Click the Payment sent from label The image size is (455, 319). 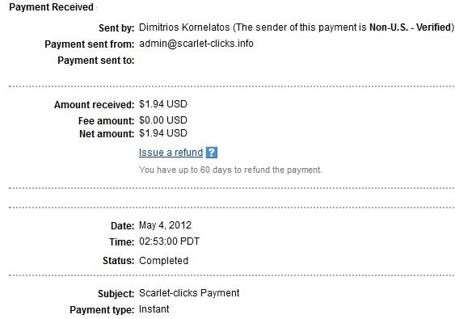coord(90,44)
